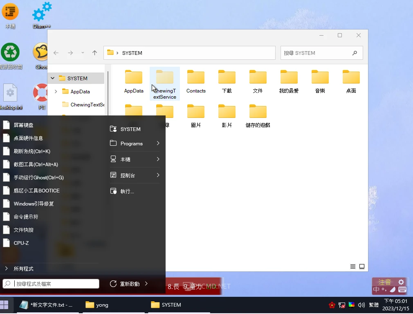Switch to SYSTEM taskbar button

click(x=179, y=305)
